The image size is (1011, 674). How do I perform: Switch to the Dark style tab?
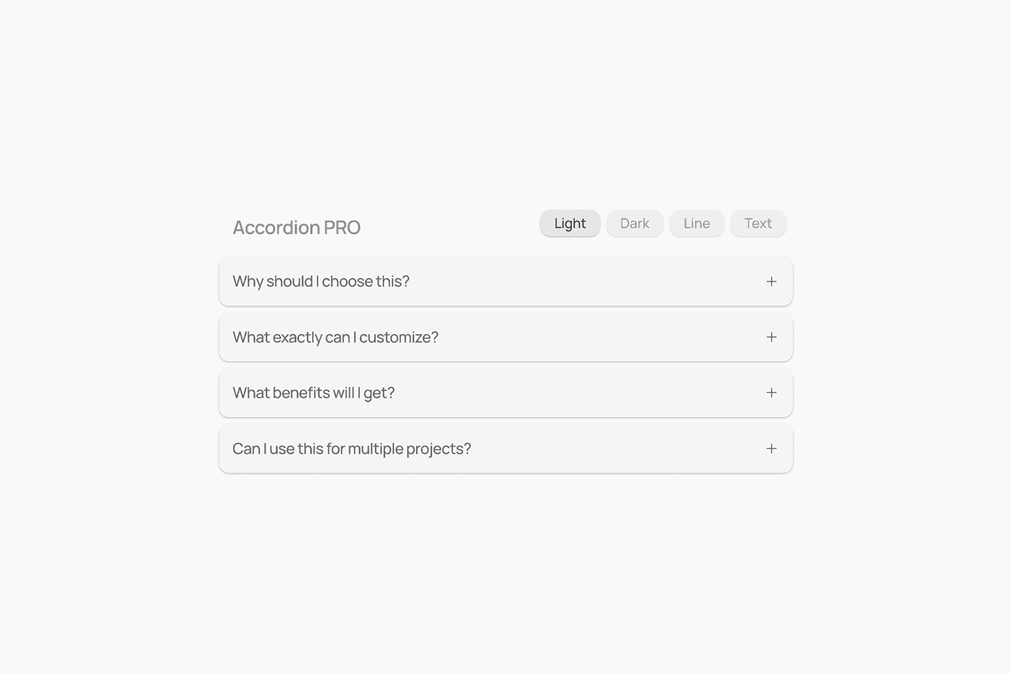[x=635, y=224]
